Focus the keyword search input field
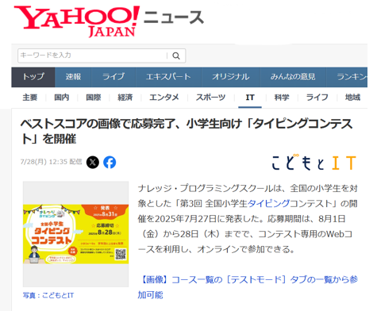 point(93,56)
